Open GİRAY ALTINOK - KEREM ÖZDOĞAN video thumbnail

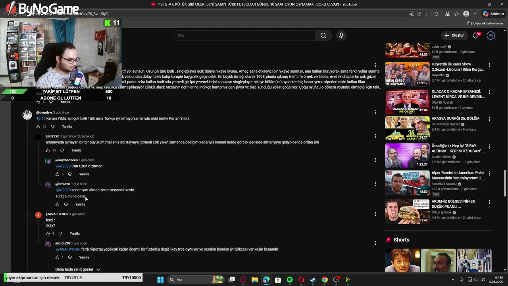(x=407, y=156)
